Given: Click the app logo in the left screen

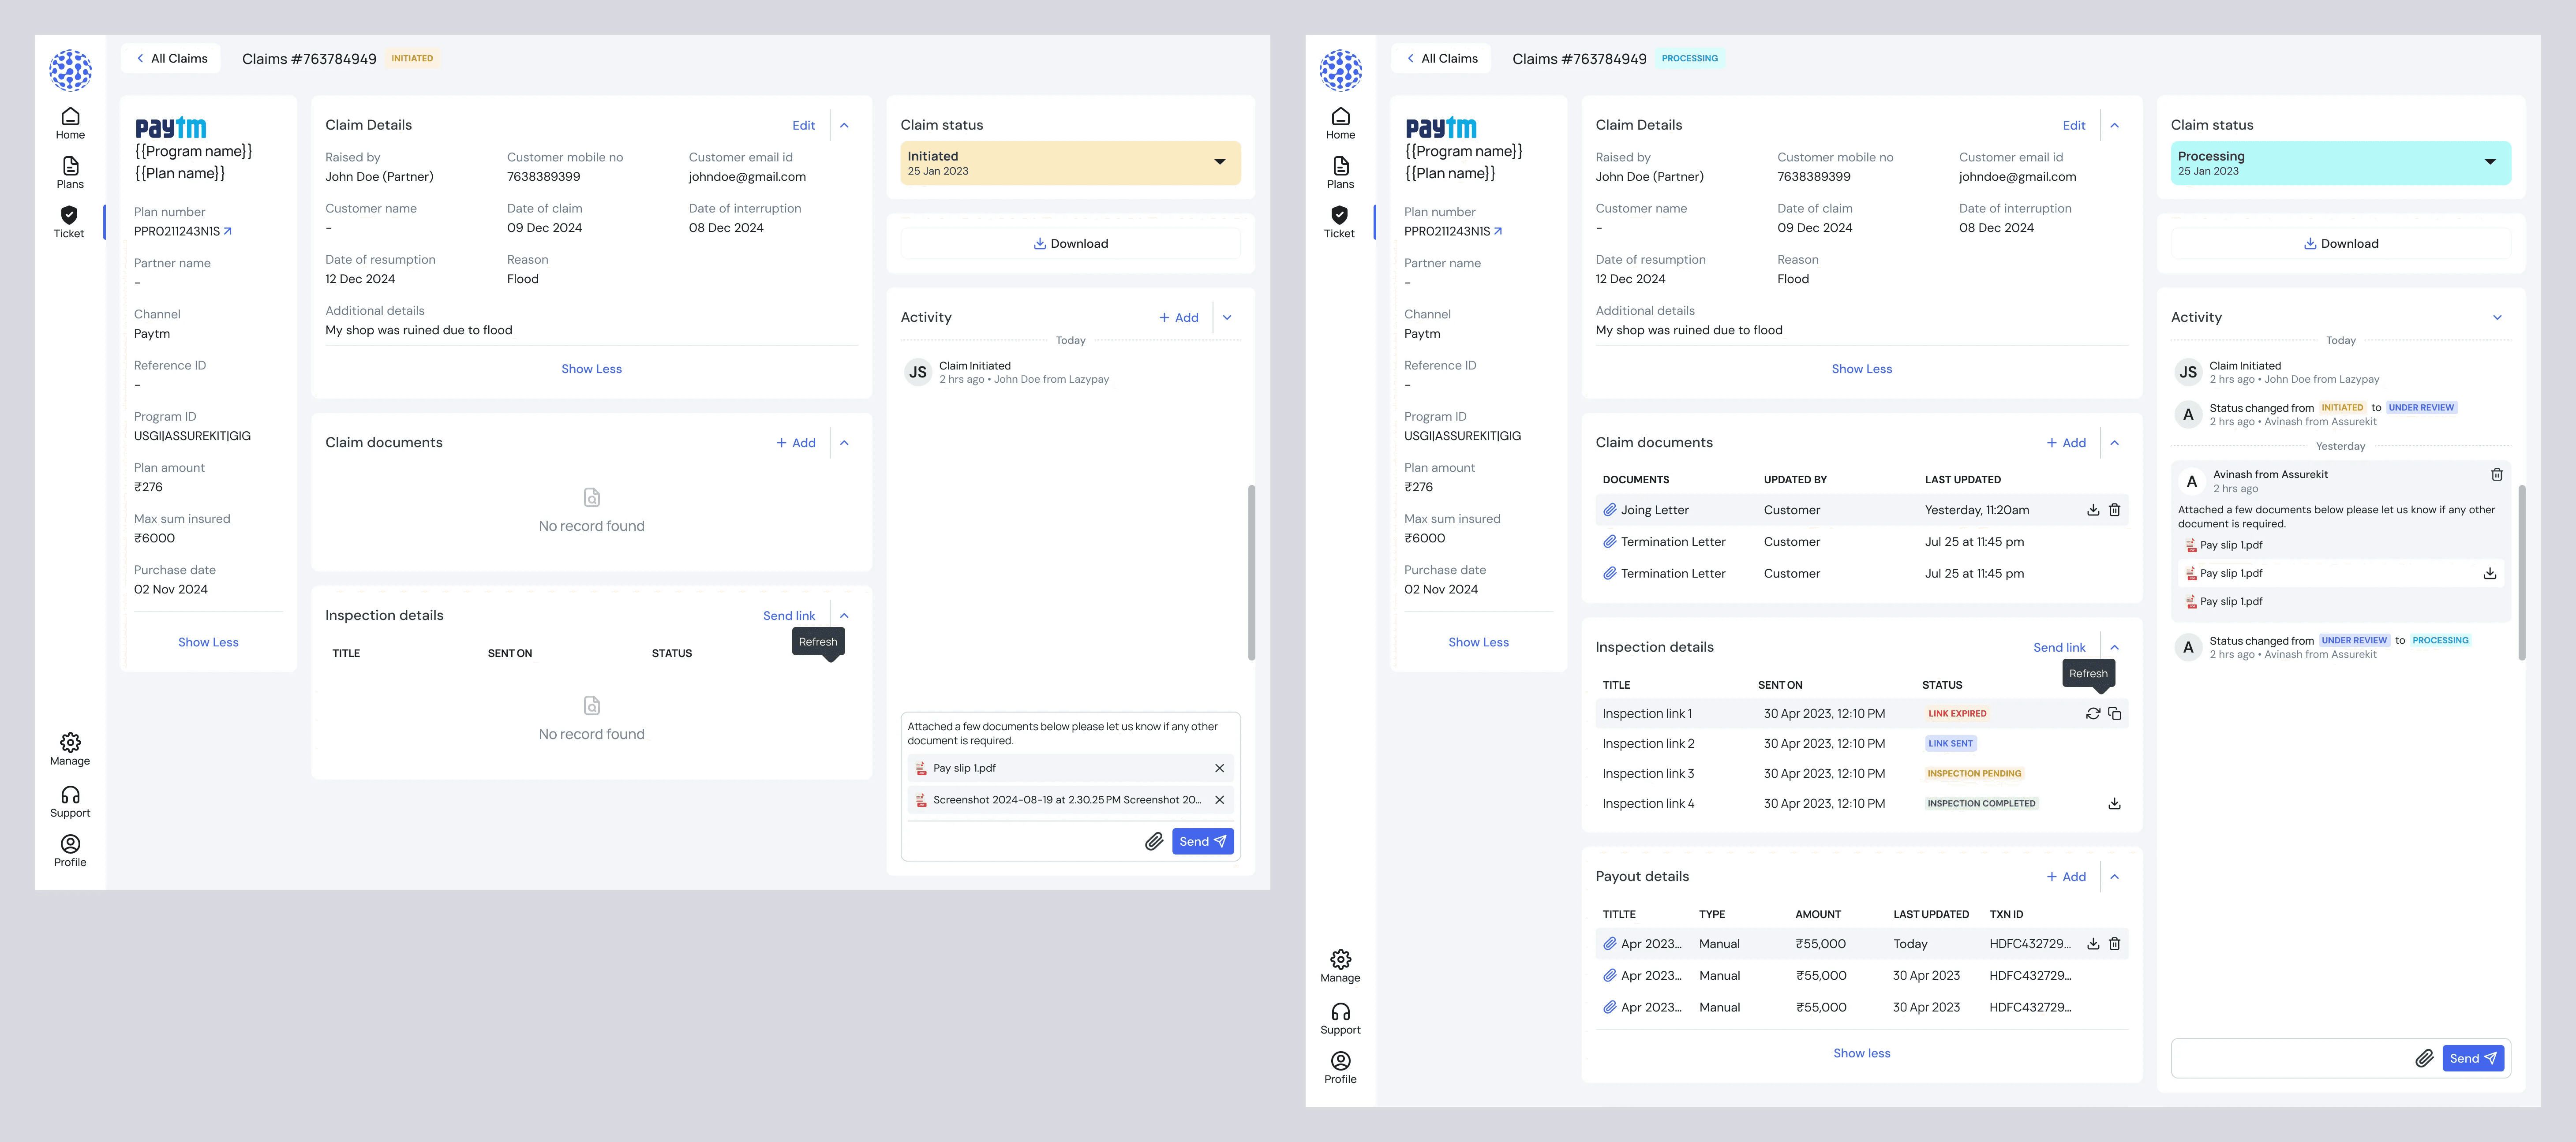Looking at the screenshot, I should click(x=70, y=70).
